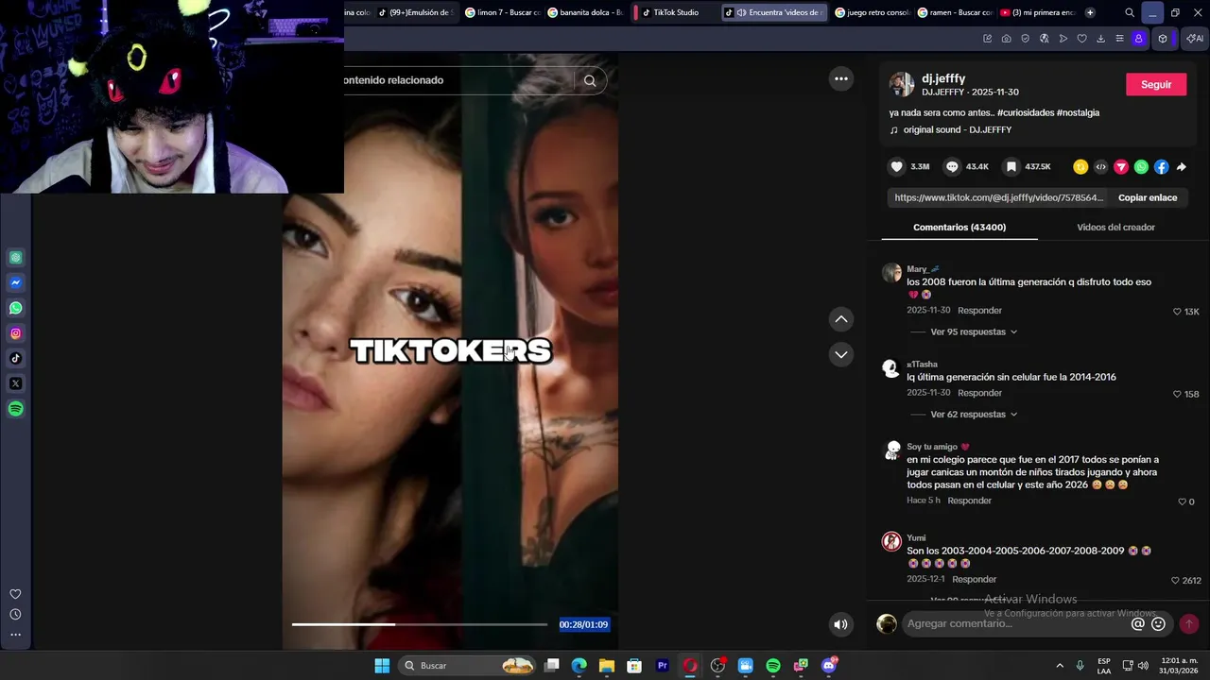Save video with the bookmark icon
Image resolution: width=1210 pixels, height=680 pixels.
pyautogui.click(x=1011, y=166)
